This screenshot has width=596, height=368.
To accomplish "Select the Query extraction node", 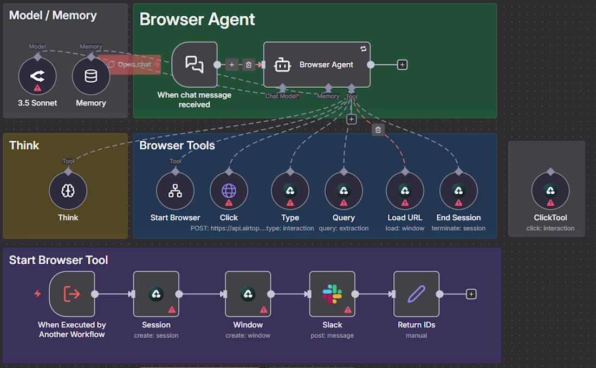I will coord(344,190).
